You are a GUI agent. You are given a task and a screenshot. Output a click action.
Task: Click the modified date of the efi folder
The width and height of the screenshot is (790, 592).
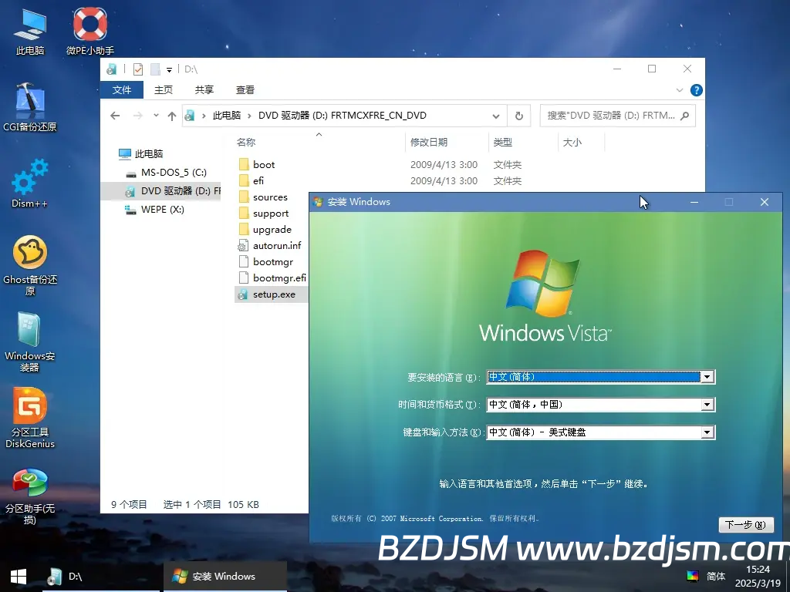[444, 180]
